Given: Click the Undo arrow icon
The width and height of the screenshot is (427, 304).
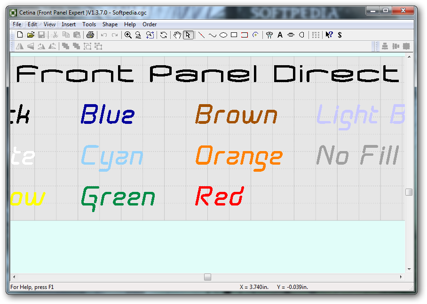Looking at the screenshot, I should (x=104, y=35).
